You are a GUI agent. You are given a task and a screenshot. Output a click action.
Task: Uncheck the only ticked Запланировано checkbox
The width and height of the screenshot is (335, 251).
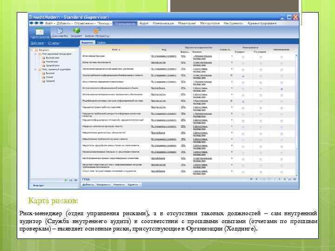281,89
